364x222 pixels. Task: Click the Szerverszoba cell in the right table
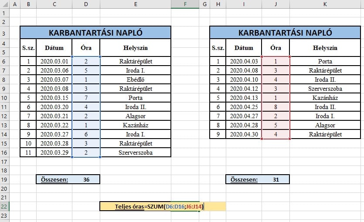click(x=325, y=89)
